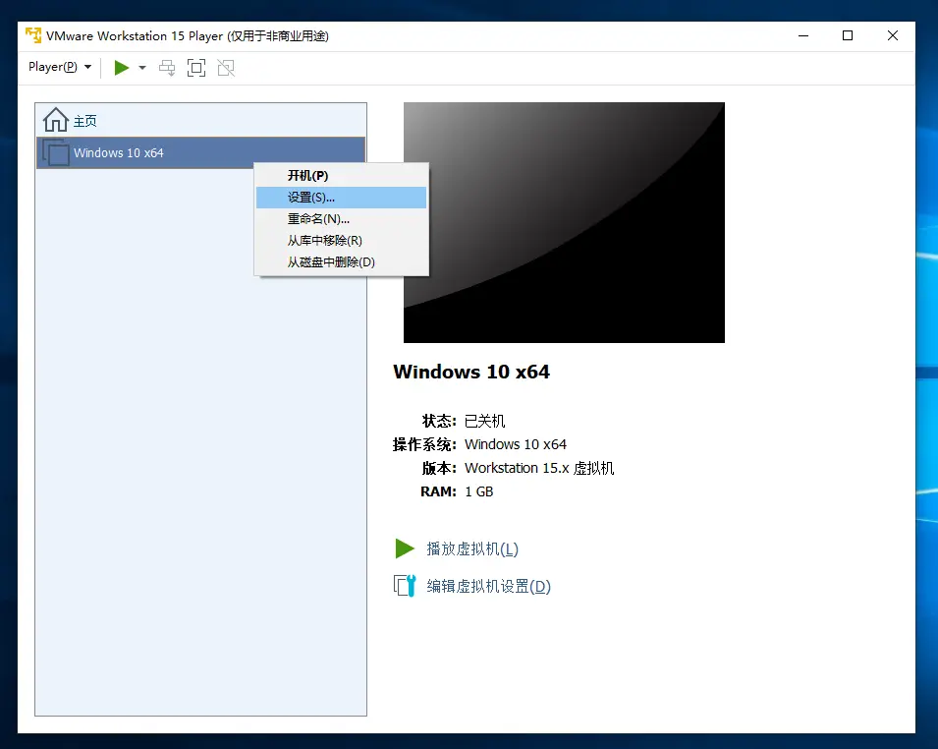This screenshot has height=749, width=938.
Task: Choose 从磁盘中删除(D) from the context menu
Action: pos(341,261)
